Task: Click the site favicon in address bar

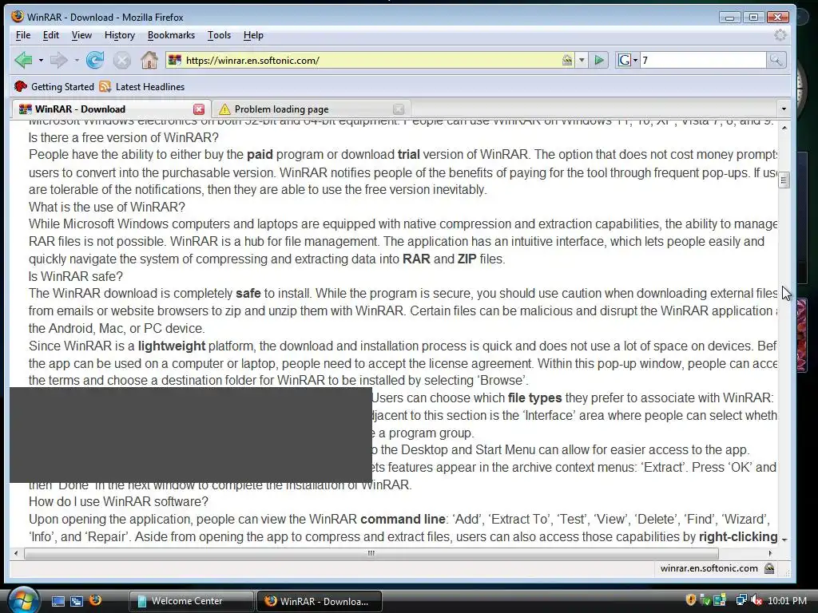Action: point(175,61)
